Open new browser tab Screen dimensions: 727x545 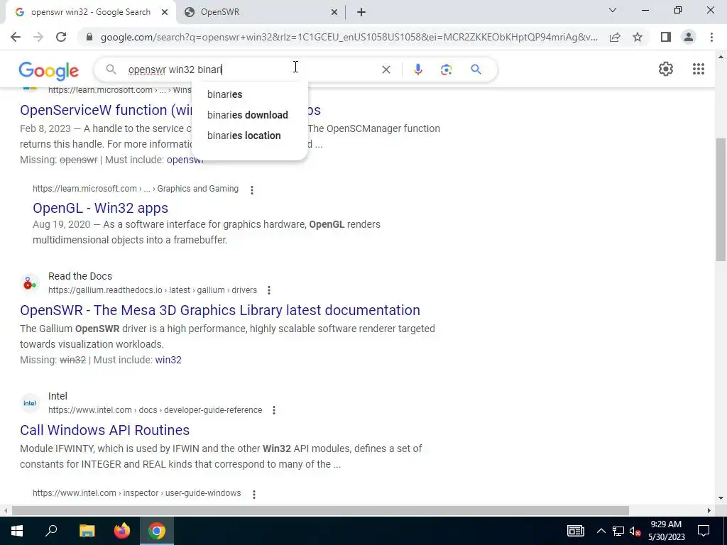coord(361,12)
